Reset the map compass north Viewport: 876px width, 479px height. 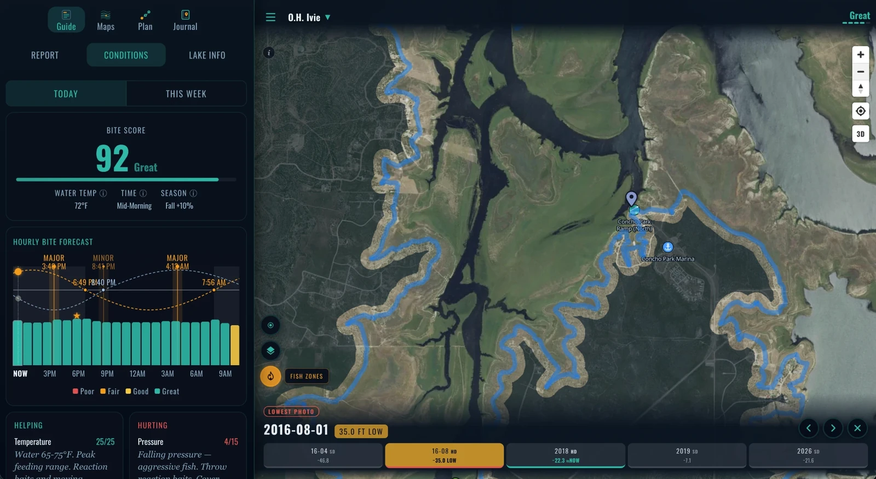(861, 88)
